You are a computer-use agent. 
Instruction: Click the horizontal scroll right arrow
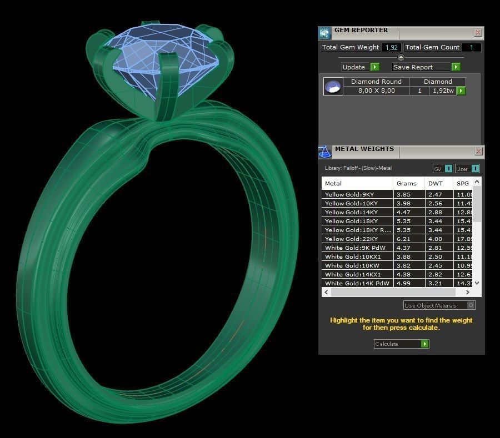[467, 292]
